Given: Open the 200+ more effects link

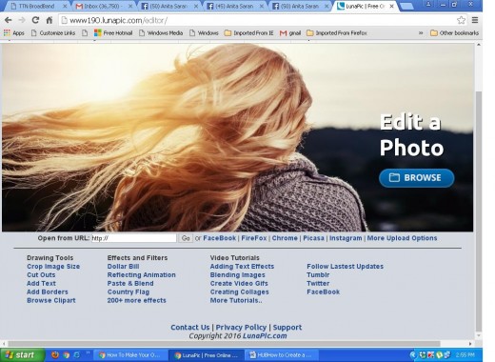Looking at the screenshot, I should 136,300.
